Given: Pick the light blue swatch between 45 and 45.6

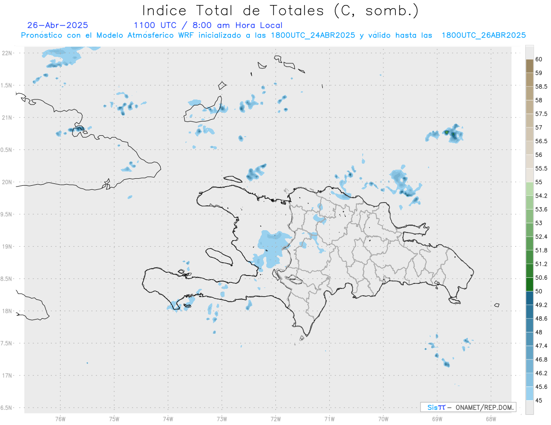Looking at the screenshot, I should (x=529, y=393).
